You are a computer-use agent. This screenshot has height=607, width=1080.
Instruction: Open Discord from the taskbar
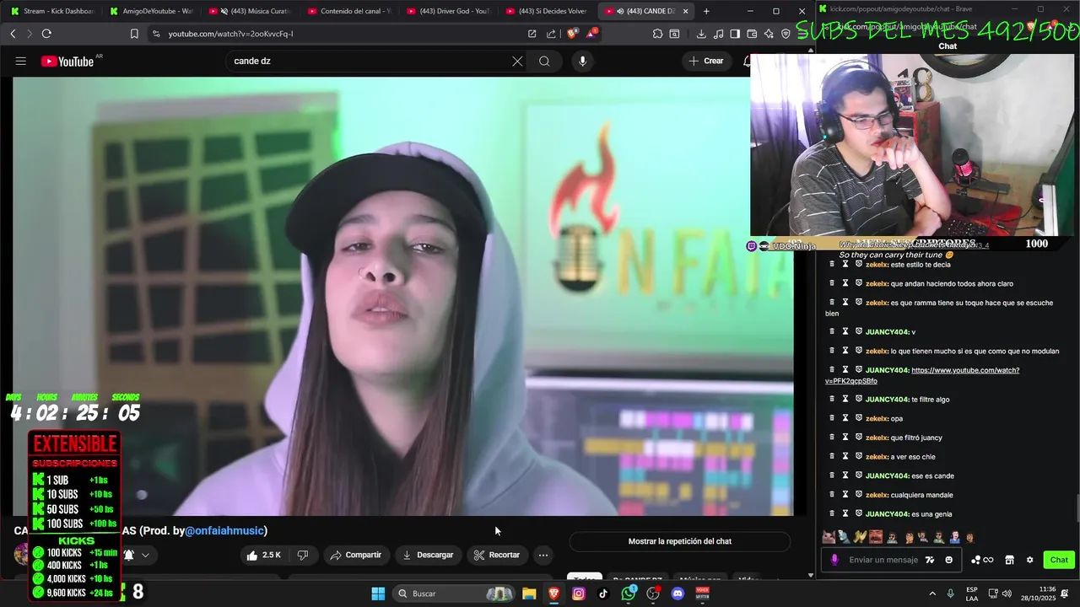point(678,594)
